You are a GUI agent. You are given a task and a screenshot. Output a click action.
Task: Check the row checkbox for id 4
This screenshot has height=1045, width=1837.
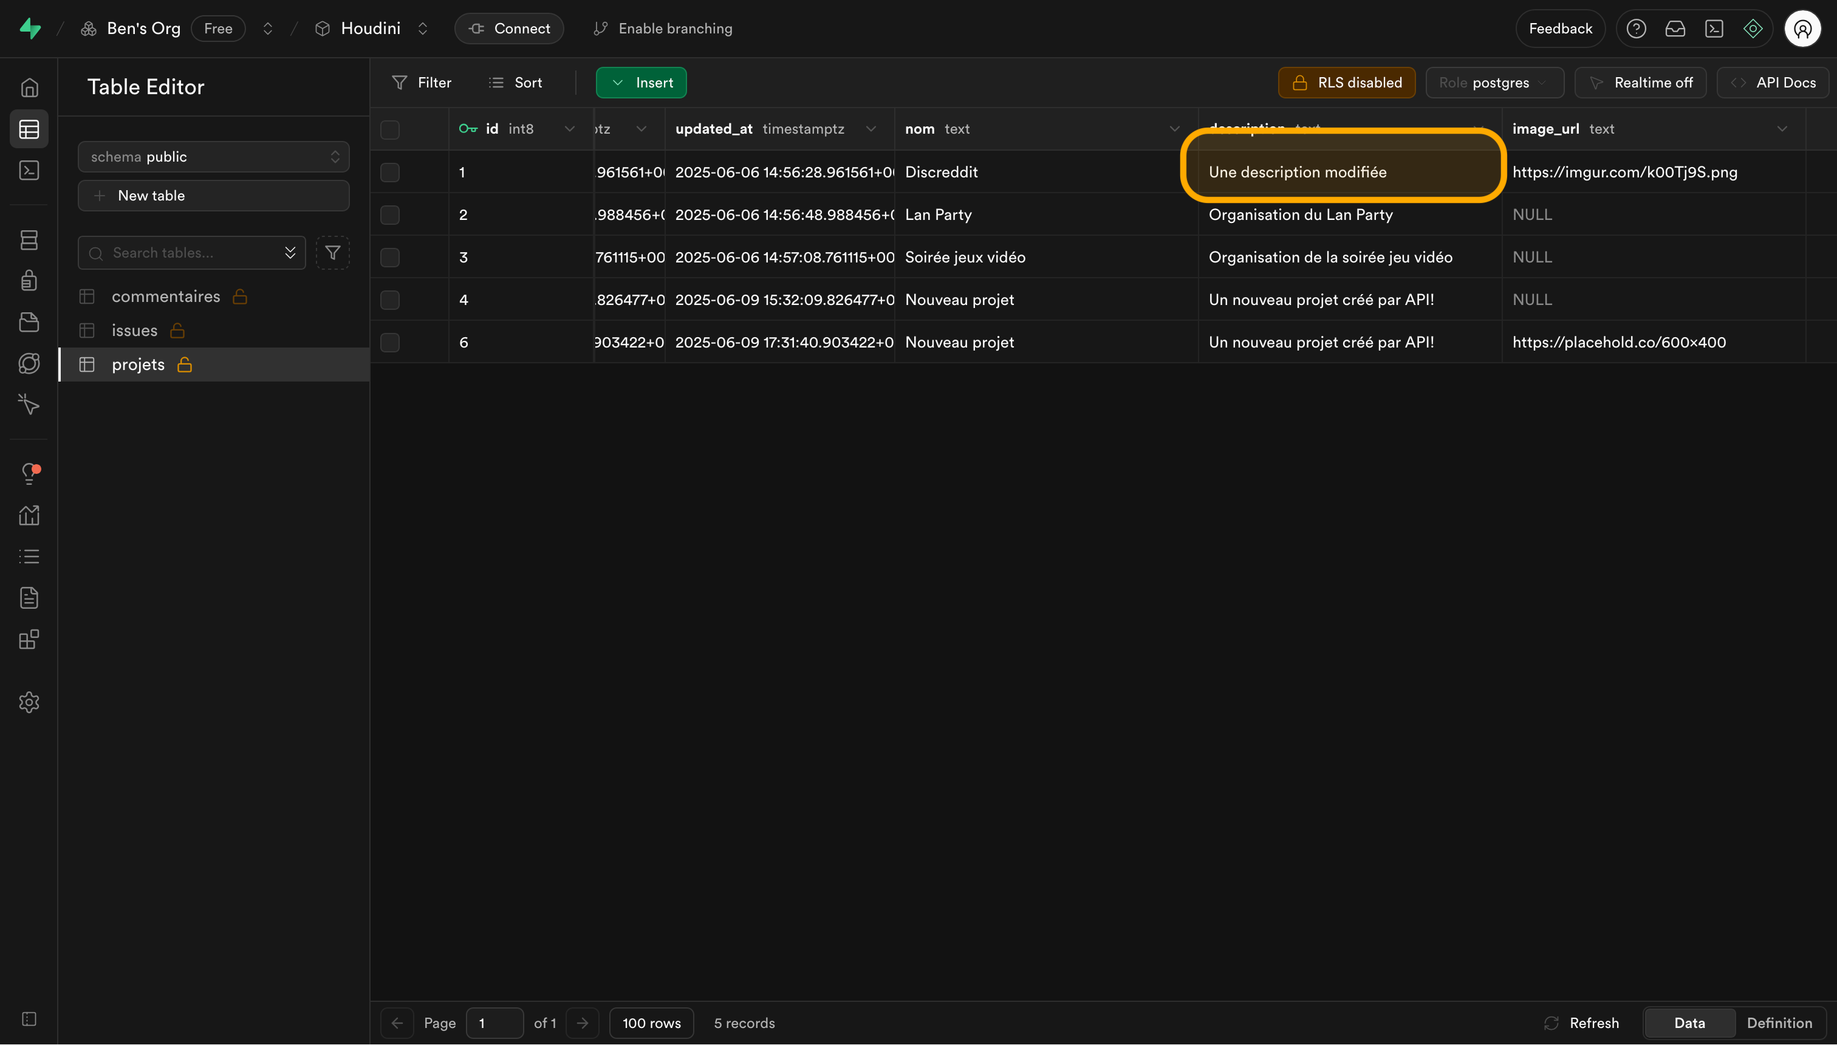tap(389, 300)
